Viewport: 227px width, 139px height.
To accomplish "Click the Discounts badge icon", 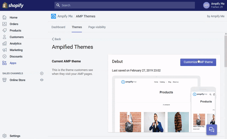I will pyautogui.click(x=5, y=57).
